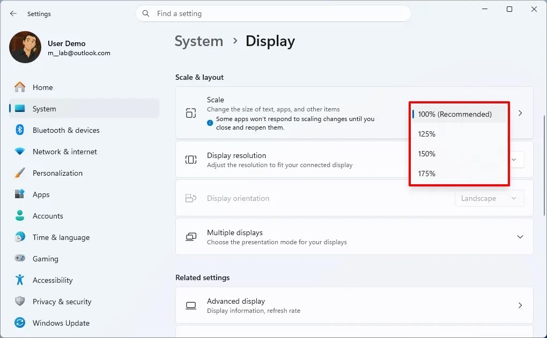The image size is (547, 338).
Task: Open Windows Update label
Action: (61, 323)
